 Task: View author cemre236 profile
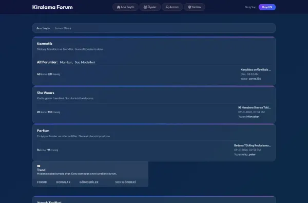255,79
